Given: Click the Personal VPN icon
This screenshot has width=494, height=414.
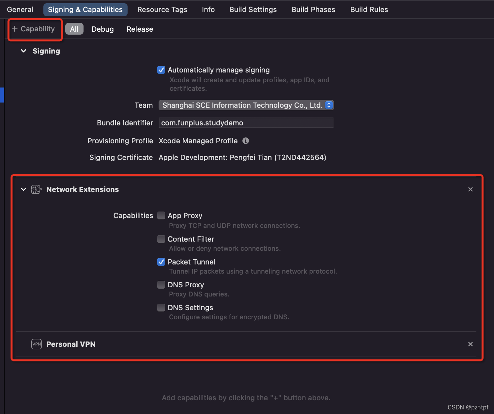Looking at the screenshot, I should [37, 344].
